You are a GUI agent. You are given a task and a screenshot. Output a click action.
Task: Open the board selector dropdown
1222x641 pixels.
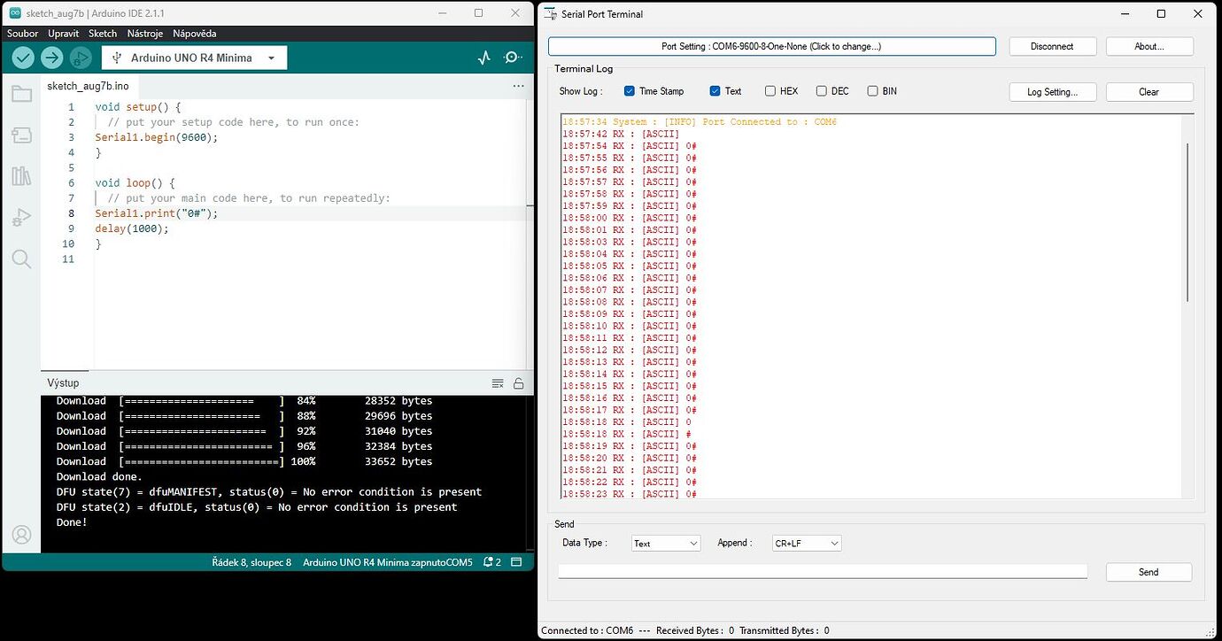(194, 58)
